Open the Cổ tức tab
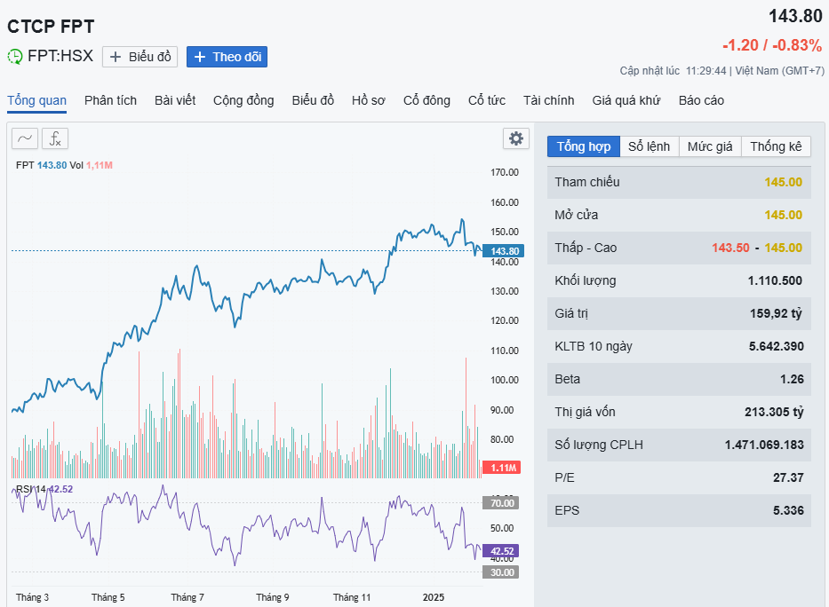Screen dimensions: 829x607 point(487,100)
